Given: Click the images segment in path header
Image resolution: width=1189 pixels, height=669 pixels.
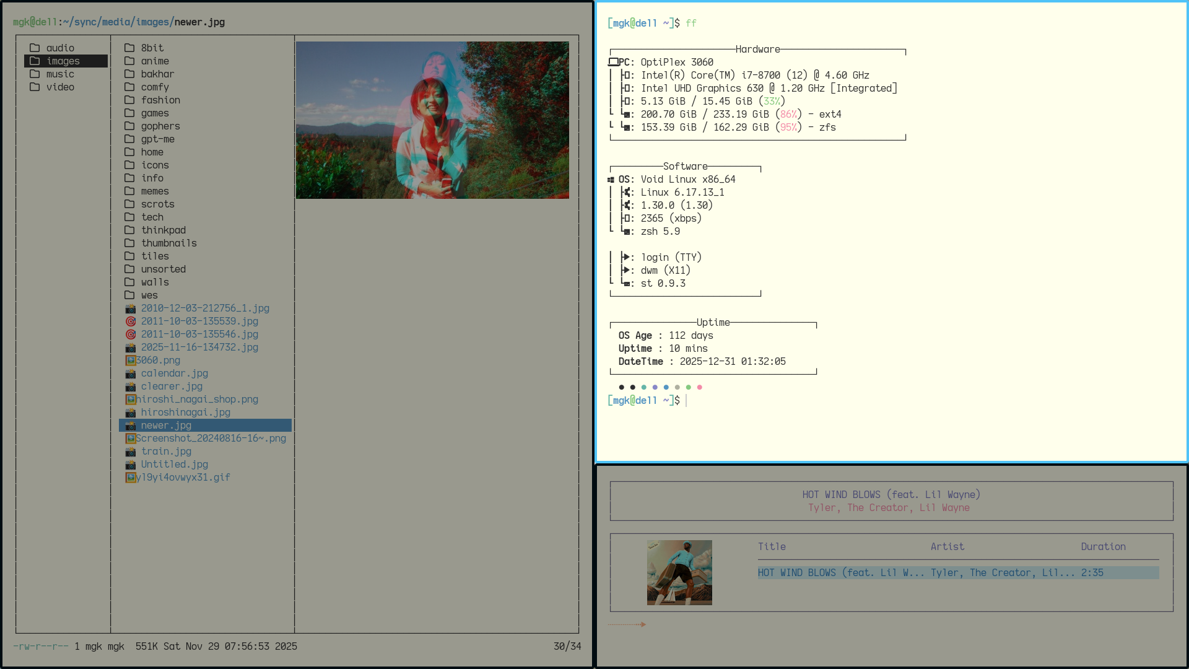Looking at the screenshot, I should 152,22.
